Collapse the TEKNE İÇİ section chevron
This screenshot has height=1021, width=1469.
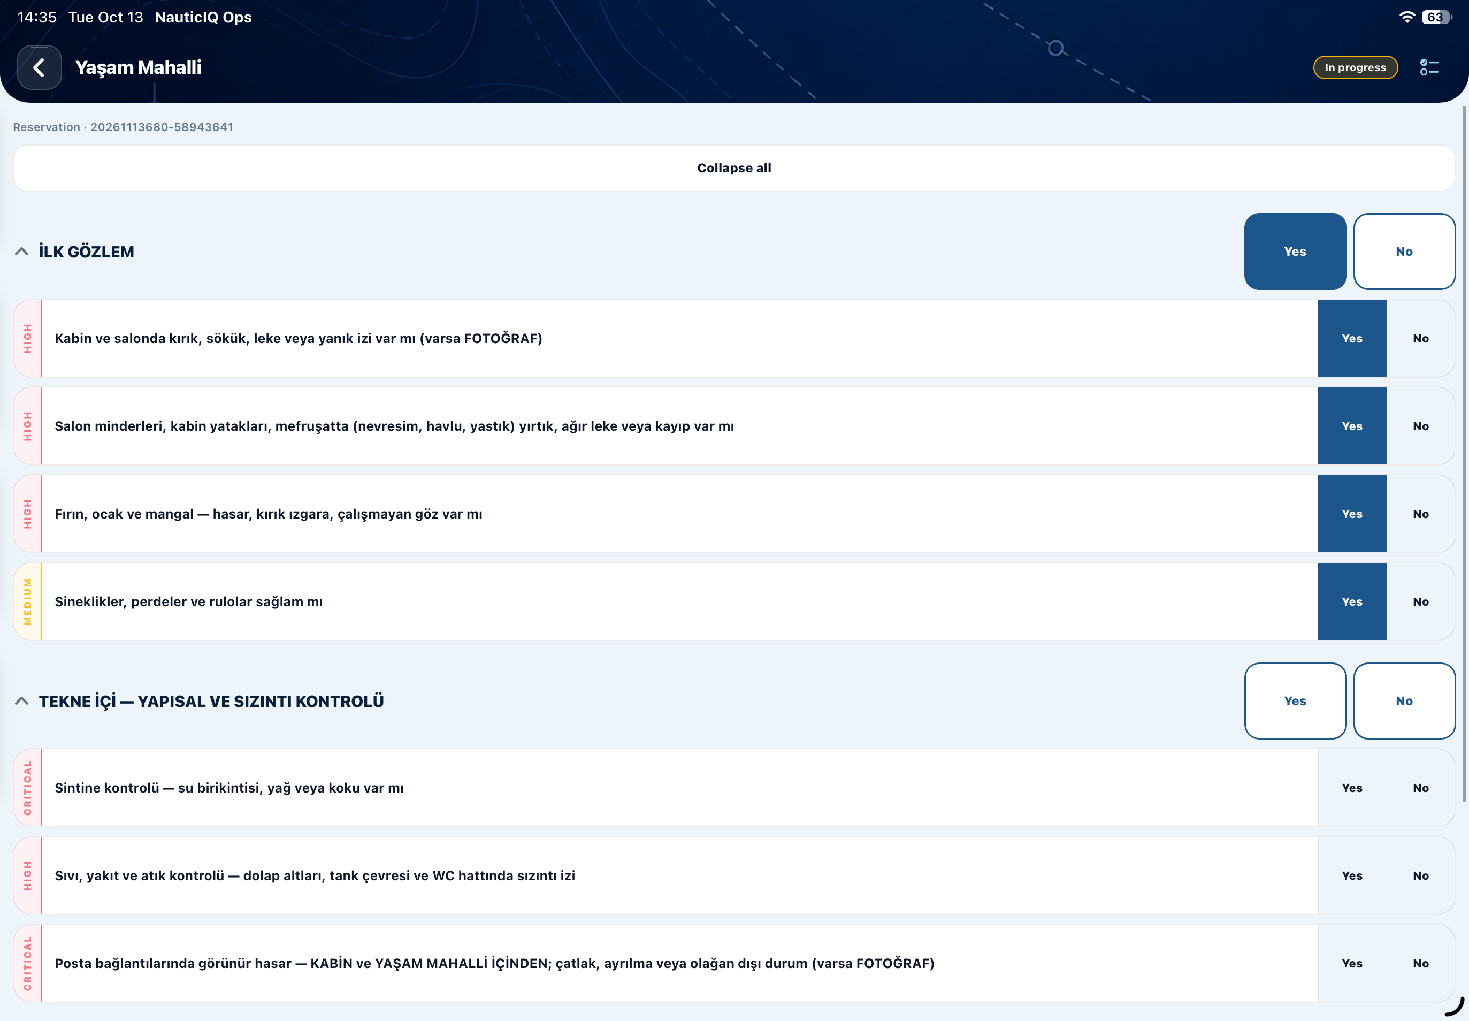tap(22, 701)
